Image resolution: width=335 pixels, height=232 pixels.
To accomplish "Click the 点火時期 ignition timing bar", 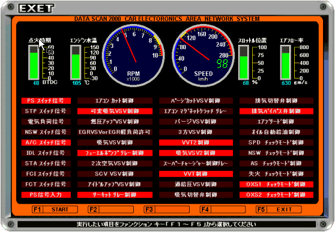I will [34, 62].
